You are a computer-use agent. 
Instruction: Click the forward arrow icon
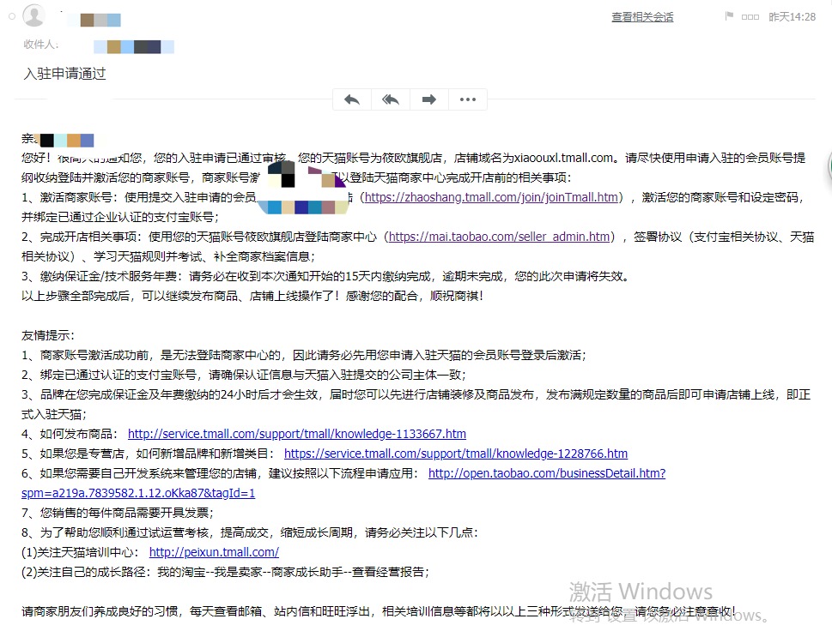click(x=428, y=99)
